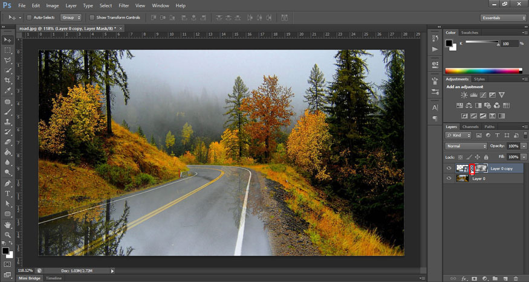The width and height of the screenshot is (529, 282).
Task: Check Show Transform Controls
Action: click(92, 18)
